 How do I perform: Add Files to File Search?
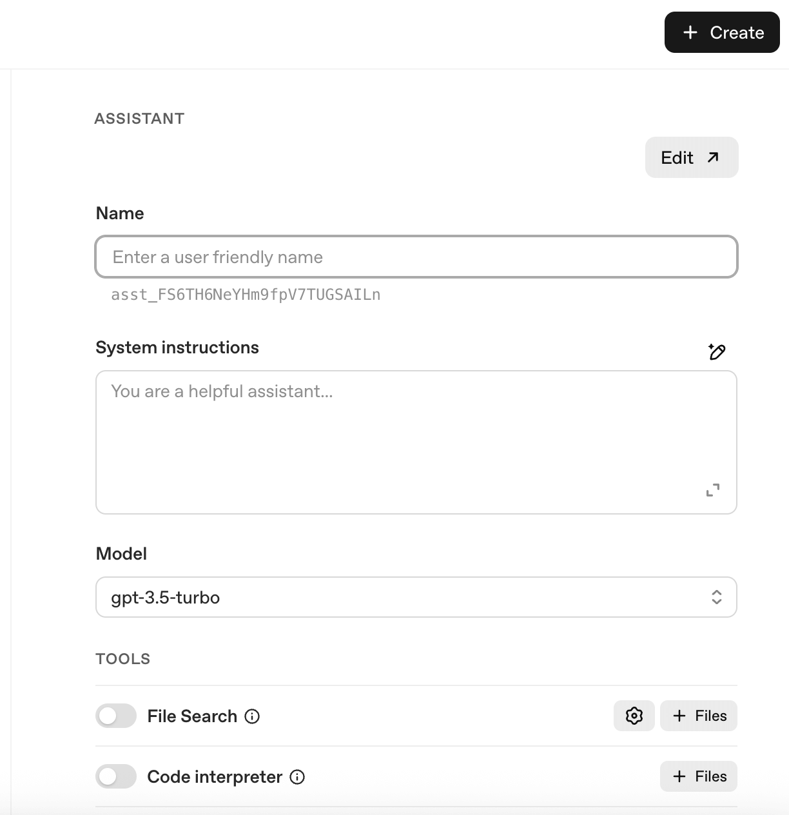pos(699,716)
